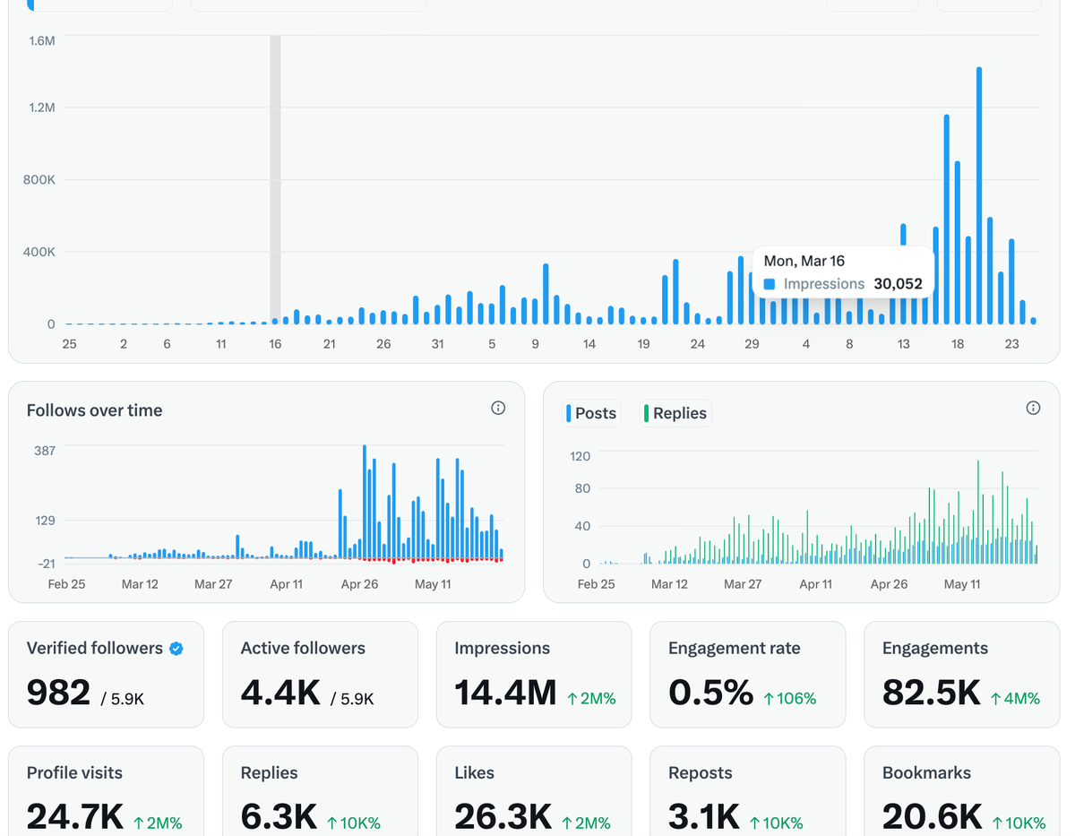The image size is (1075, 836).
Task: Select the Verified followers card
Action: [107, 675]
